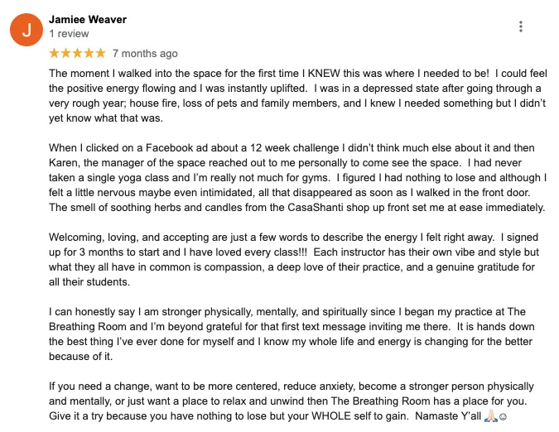The width and height of the screenshot is (559, 432).
Task: Click 'If you need a change' sentence
Action: pos(100,386)
